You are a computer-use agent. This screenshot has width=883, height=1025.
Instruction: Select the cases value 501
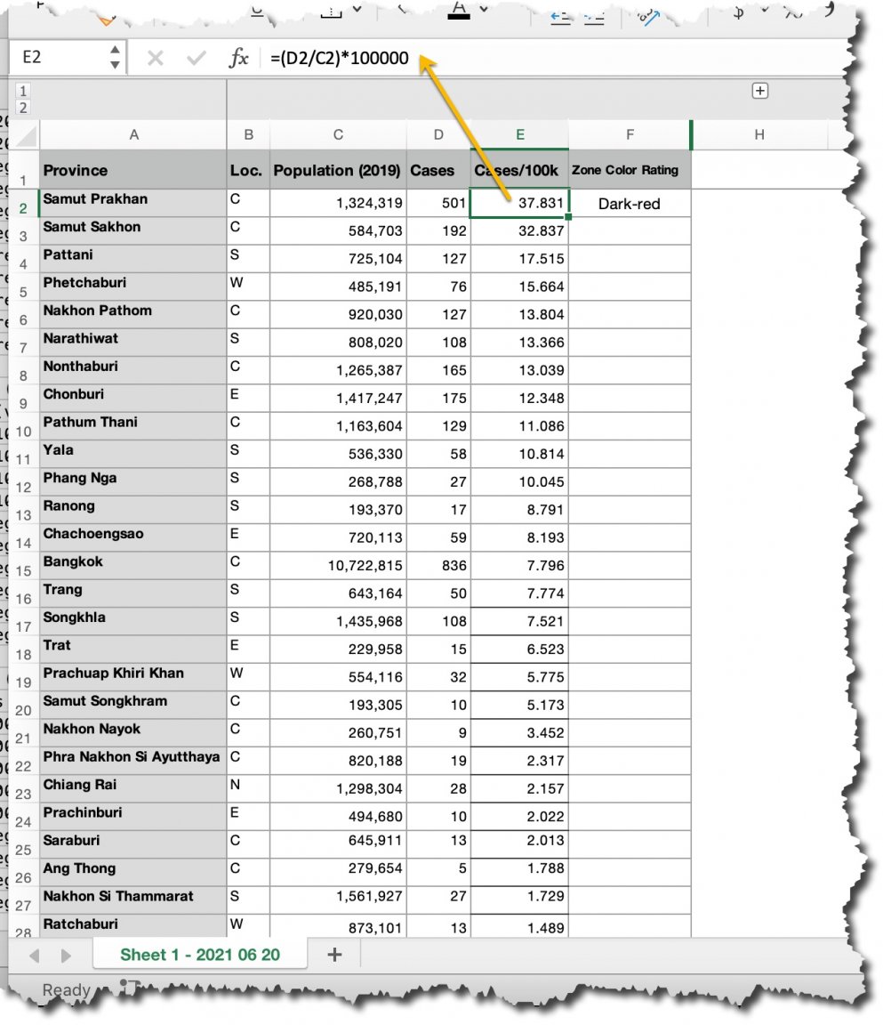pyautogui.click(x=438, y=203)
